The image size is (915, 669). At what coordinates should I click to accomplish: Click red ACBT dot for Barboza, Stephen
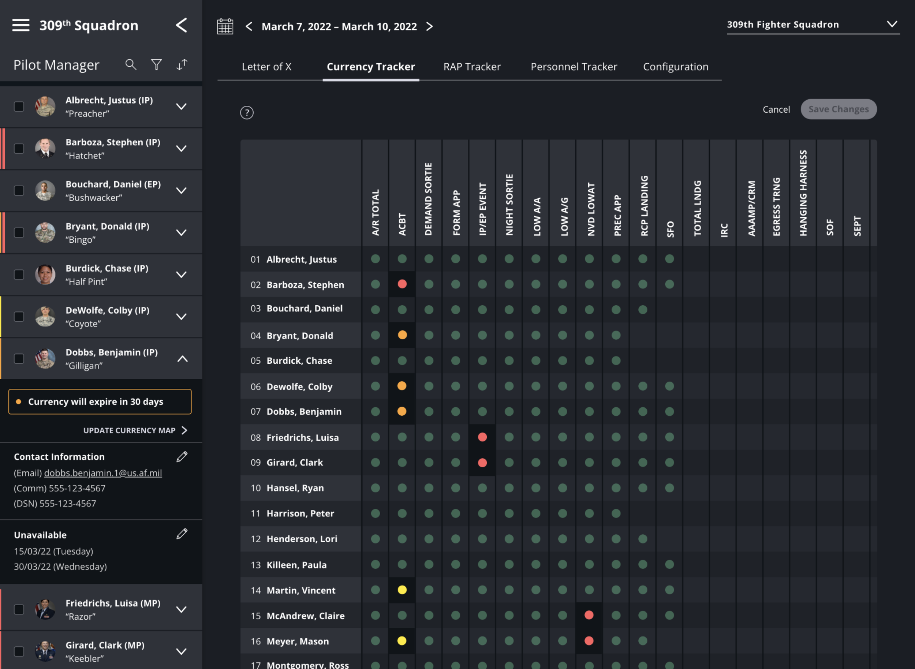(402, 284)
